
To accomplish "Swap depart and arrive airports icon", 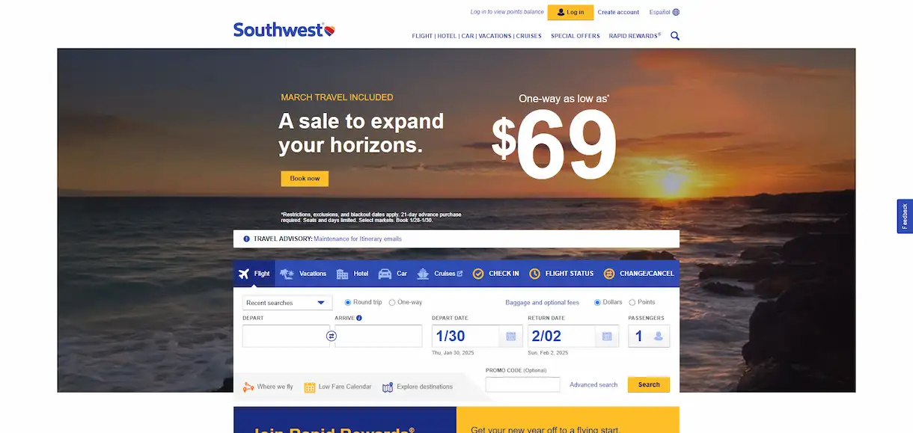I will tap(332, 337).
